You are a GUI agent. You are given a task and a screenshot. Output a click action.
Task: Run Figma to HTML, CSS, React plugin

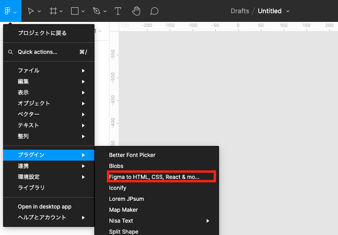(157, 177)
